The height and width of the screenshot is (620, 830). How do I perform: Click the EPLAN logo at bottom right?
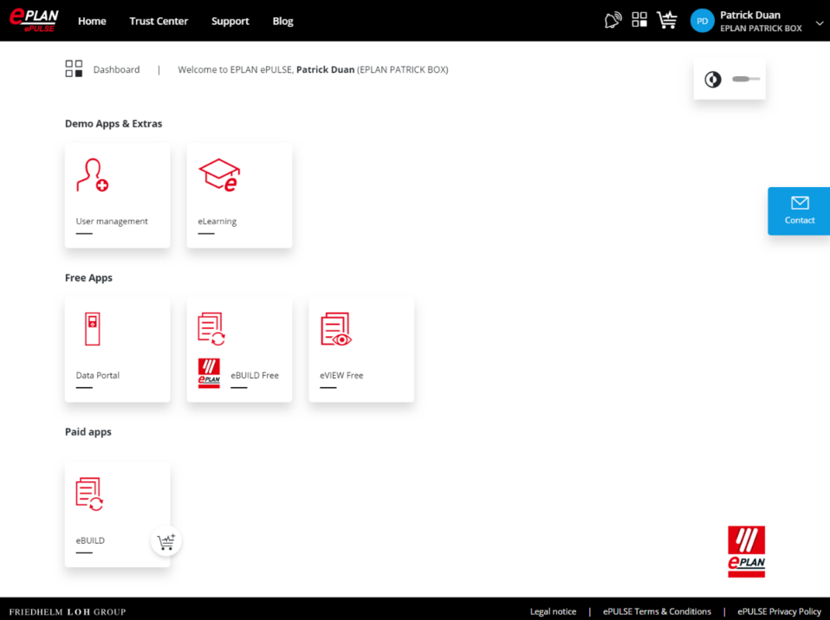[x=746, y=552]
